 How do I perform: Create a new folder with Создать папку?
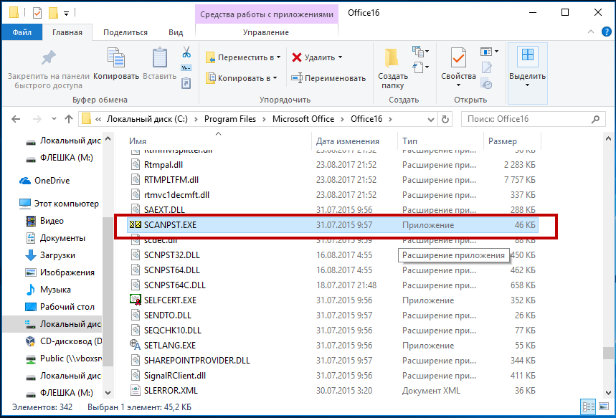tap(392, 69)
